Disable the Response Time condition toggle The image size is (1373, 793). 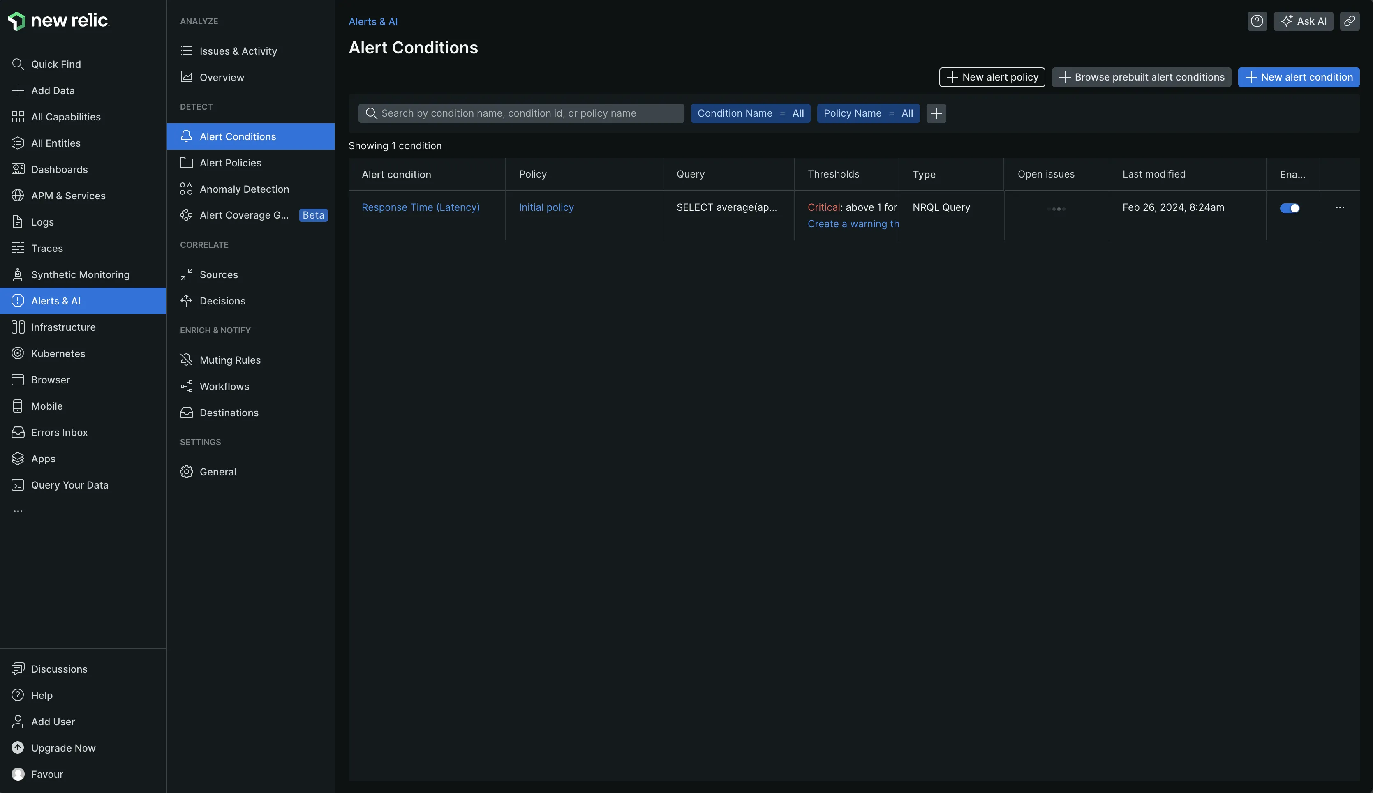click(1289, 208)
